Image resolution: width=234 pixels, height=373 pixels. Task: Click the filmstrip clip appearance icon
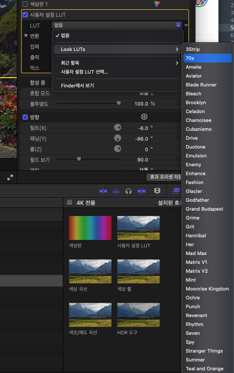(x=157, y=191)
